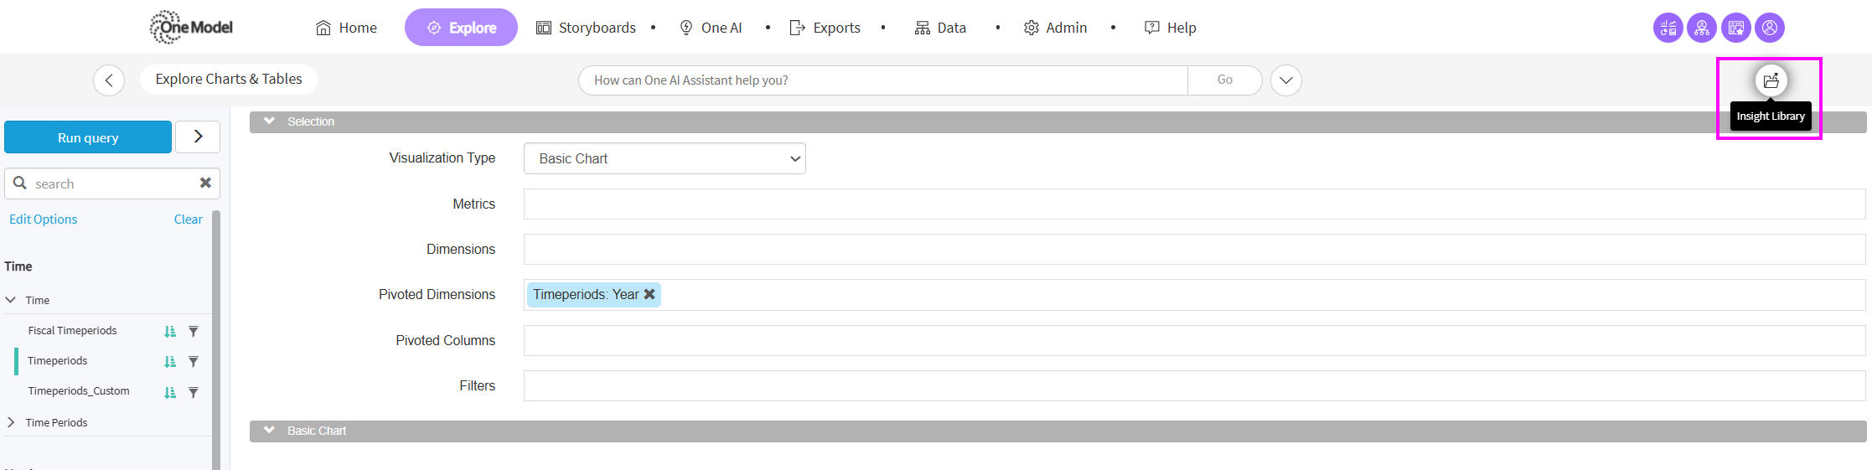Go back using the left arrow button
1872x470 pixels.
coord(109,80)
